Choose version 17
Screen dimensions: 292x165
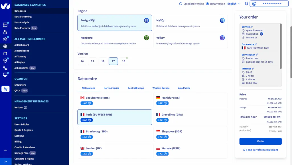(113, 61)
